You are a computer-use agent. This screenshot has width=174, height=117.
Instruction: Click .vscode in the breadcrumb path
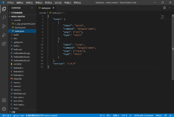point(43,13)
